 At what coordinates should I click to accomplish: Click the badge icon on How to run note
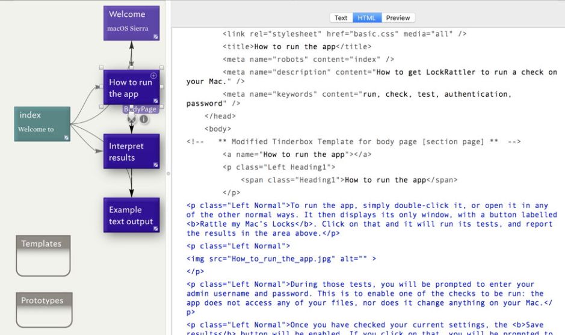coord(156,100)
